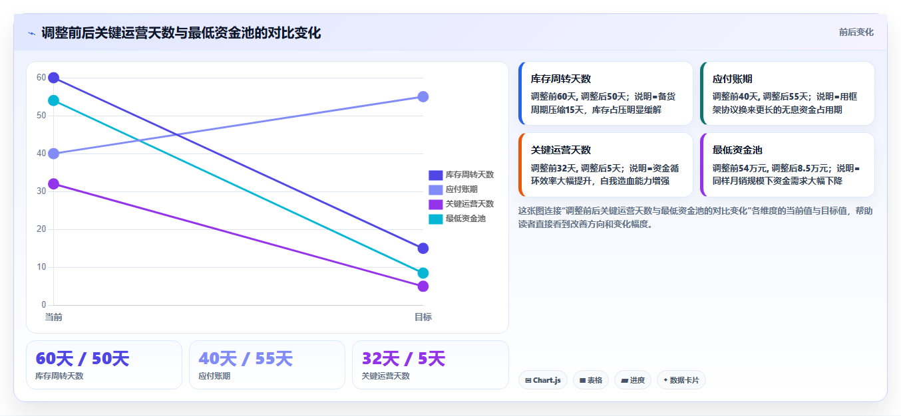Select the 进度 tag
Image resolution: width=901 pixels, height=416 pixels.
coord(633,380)
